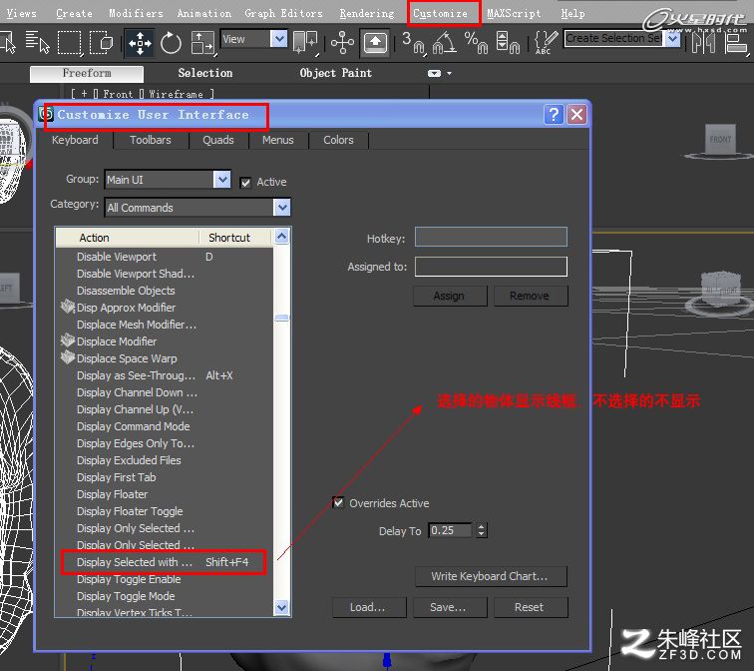Open the Customize menu
The height and width of the screenshot is (671, 754).
[440, 13]
